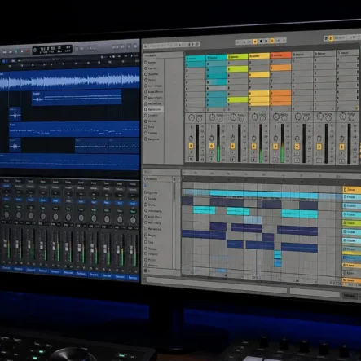Select MIDI Effects in lower browser categories
This screenshot has height=361, width=361.
pyautogui.click(x=153, y=222)
